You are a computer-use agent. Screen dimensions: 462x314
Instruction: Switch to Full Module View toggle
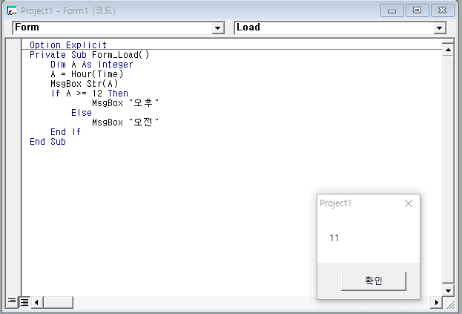point(24,302)
